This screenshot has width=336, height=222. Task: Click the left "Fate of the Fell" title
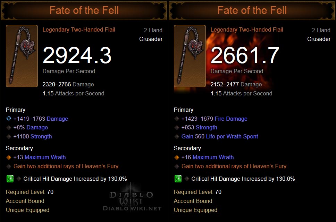coord(84,10)
